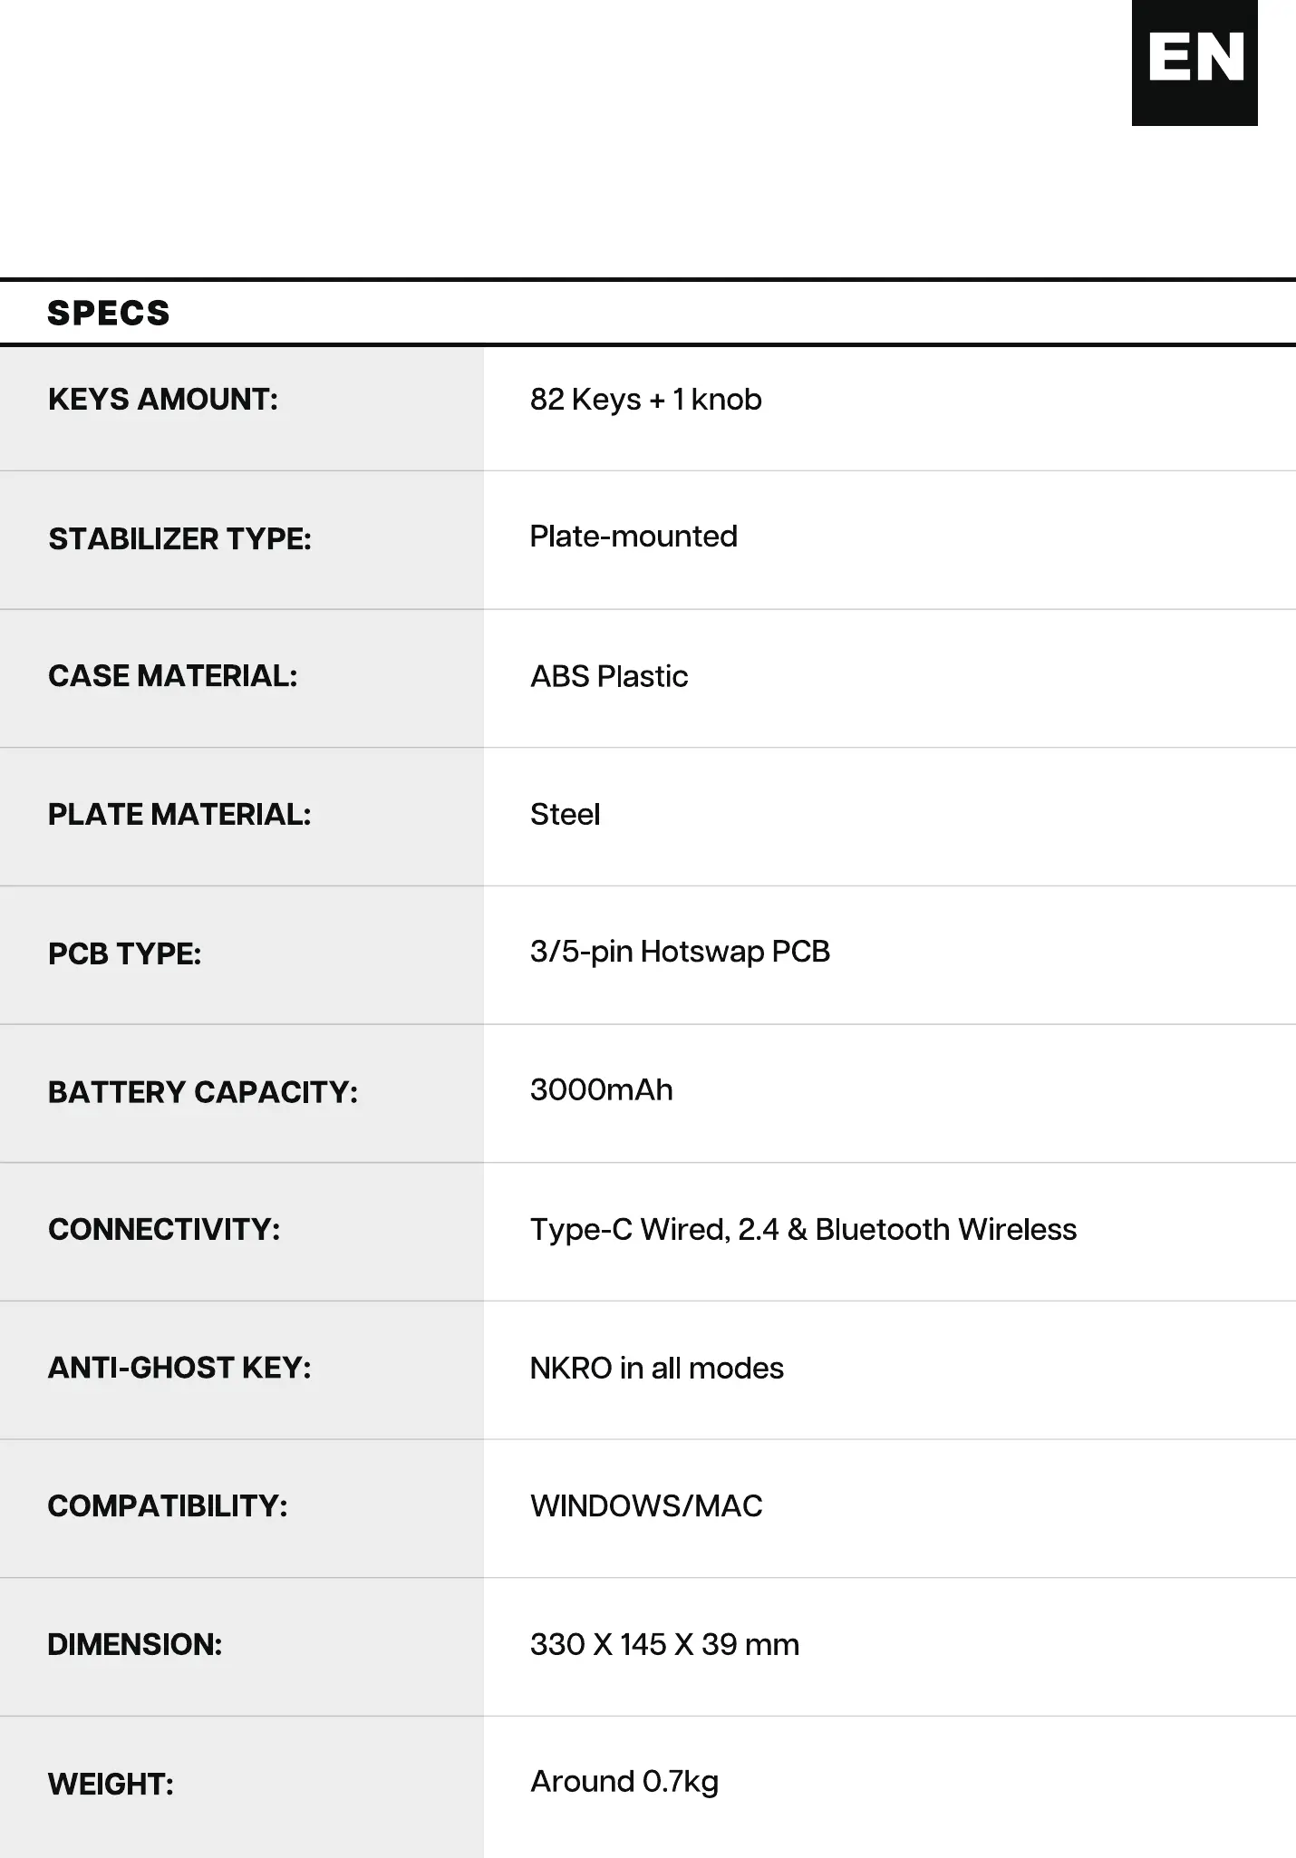Select the PCB TYPE label
The height and width of the screenshot is (1858, 1296).
tap(124, 954)
